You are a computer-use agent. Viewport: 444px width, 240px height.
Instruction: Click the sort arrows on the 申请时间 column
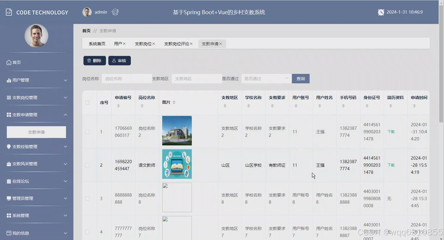click(x=414, y=105)
